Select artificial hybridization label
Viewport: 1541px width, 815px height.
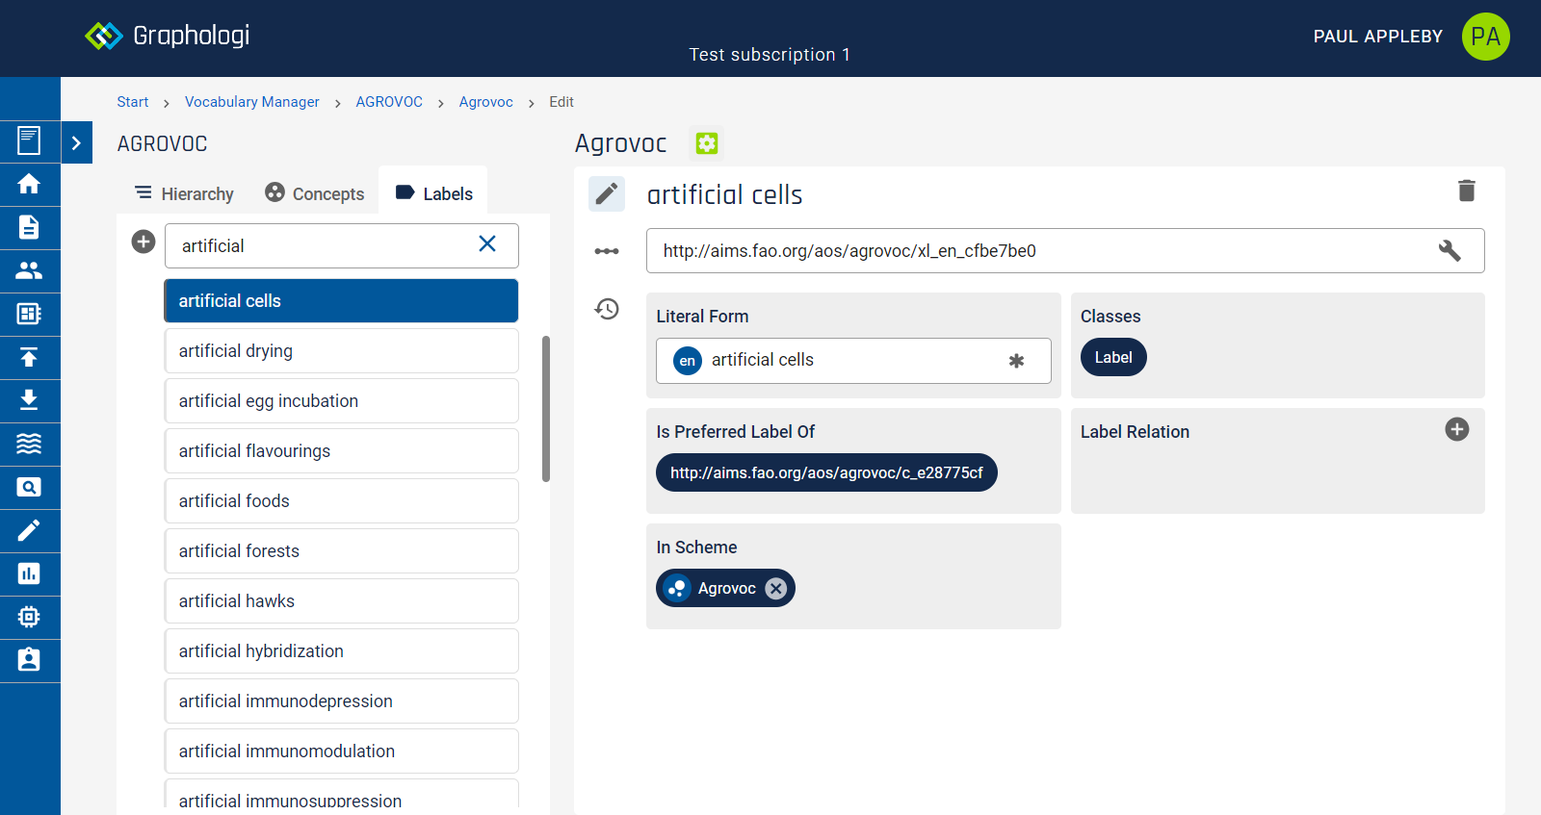coord(342,651)
